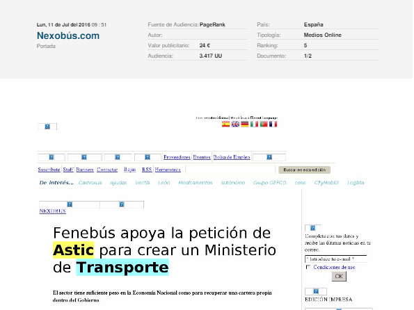
Task: Click broken image icon above the newsletter text
Action: point(312,228)
